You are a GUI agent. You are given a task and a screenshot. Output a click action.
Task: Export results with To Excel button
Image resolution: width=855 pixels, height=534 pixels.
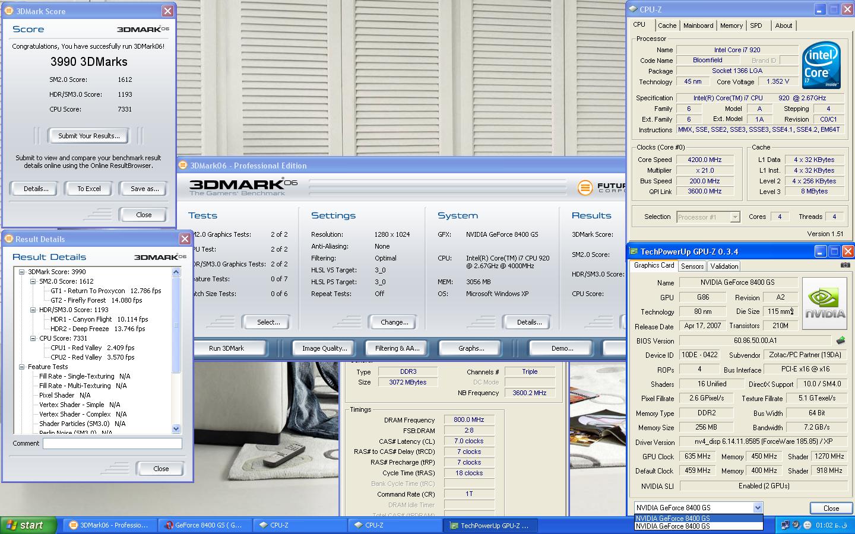[89, 189]
